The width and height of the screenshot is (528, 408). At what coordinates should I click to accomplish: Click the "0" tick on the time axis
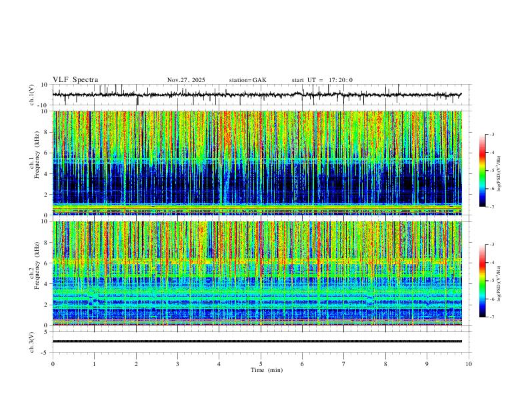coord(53,364)
